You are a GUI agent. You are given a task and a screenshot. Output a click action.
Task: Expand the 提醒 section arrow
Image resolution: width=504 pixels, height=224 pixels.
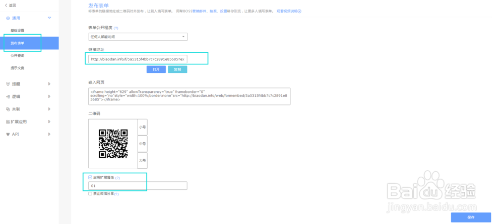(x=49, y=84)
